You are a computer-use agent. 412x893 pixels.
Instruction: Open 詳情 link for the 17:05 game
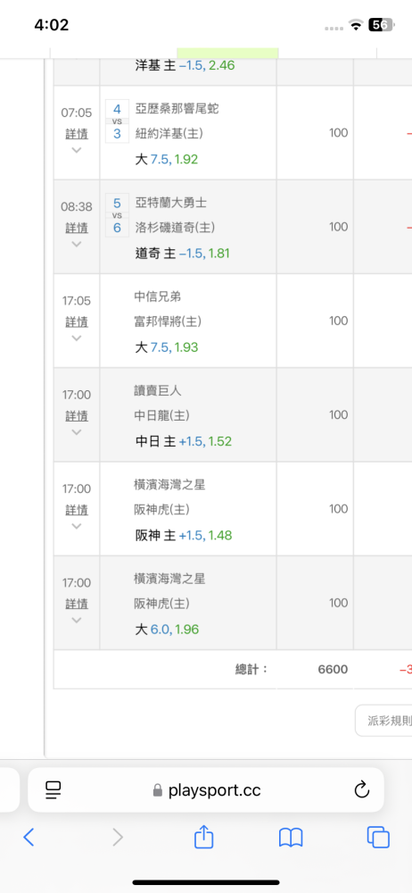pyautogui.click(x=77, y=321)
